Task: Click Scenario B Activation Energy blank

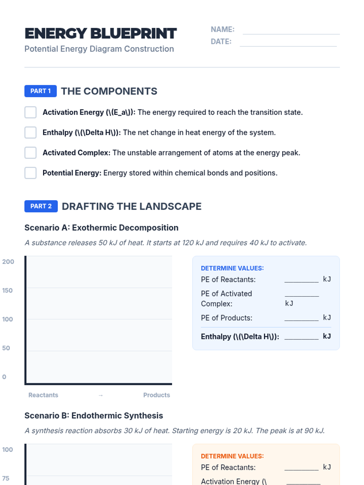Action: [303, 481]
